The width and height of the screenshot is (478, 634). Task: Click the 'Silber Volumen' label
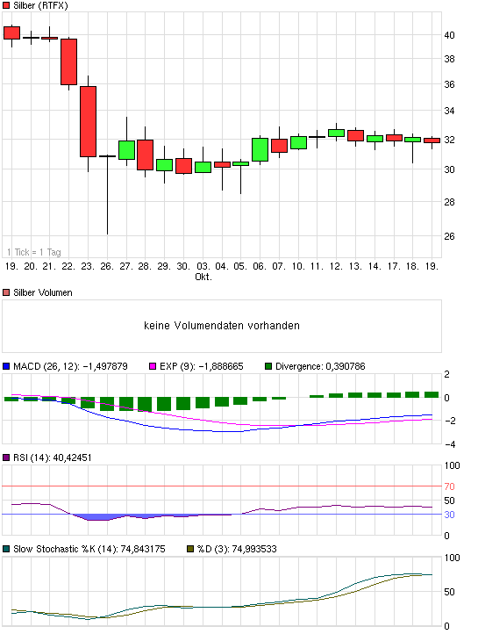coord(43,292)
